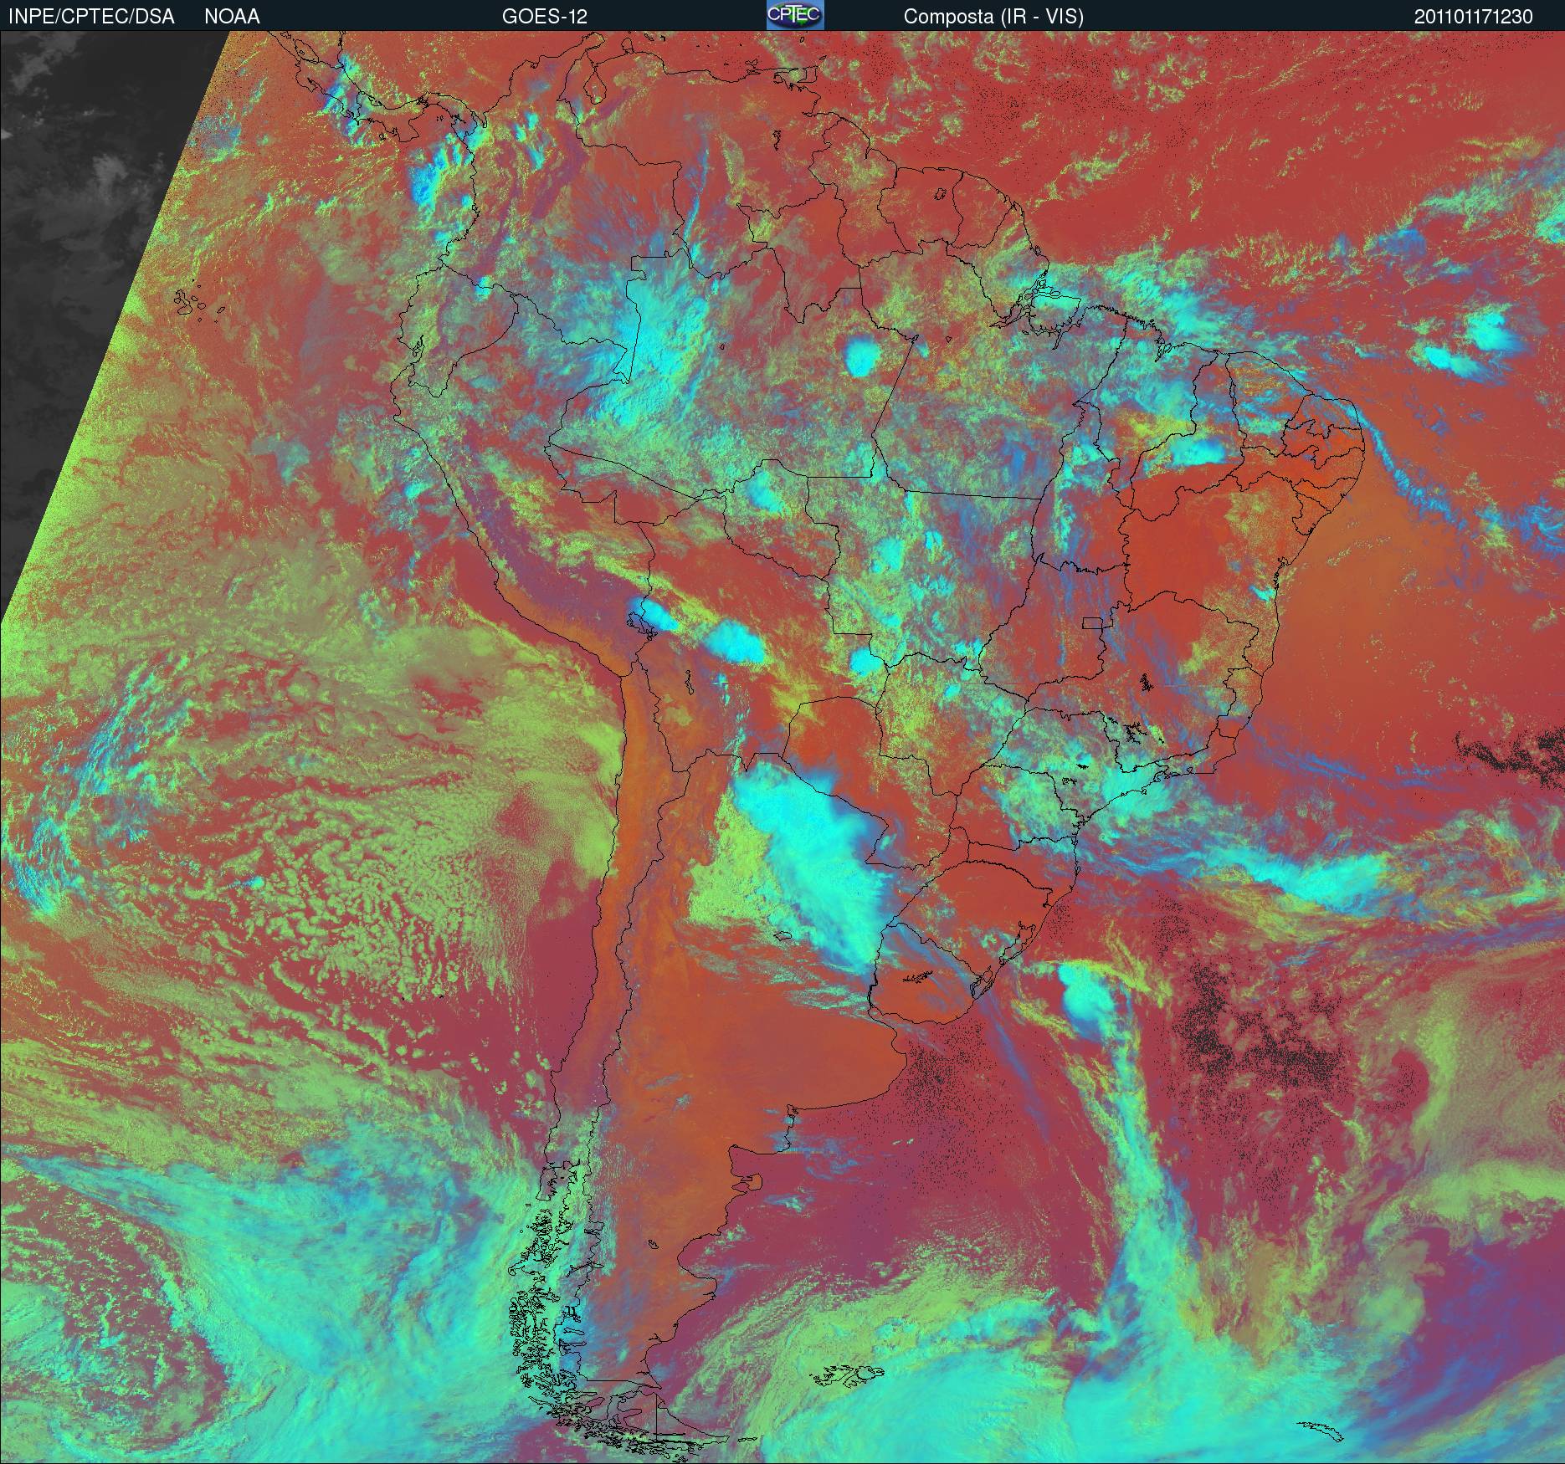Click the Composta (IR - VIS) title
1565x1464 pixels.
993,17
